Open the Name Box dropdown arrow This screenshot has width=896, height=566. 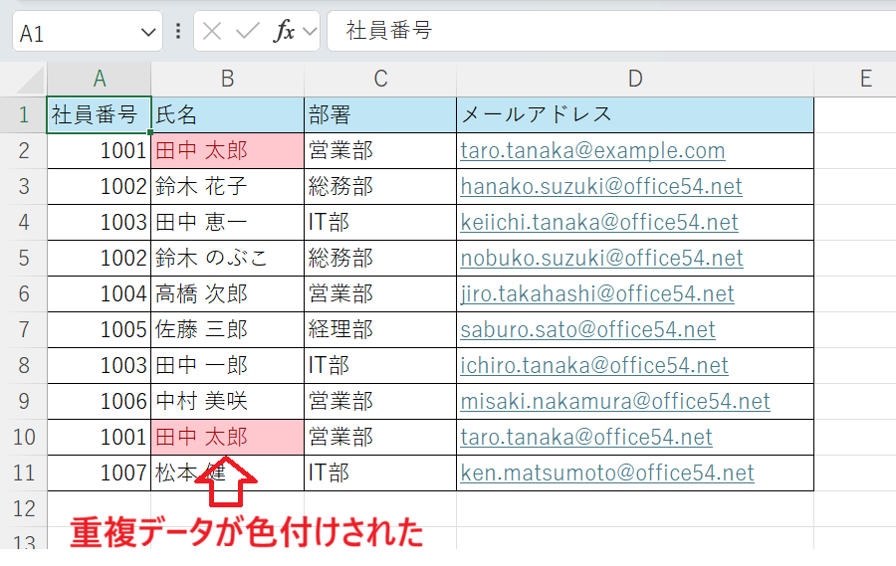pyautogui.click(x=148, y=33)
